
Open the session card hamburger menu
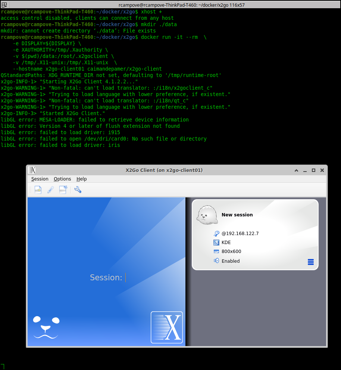(x=311, y=262)
